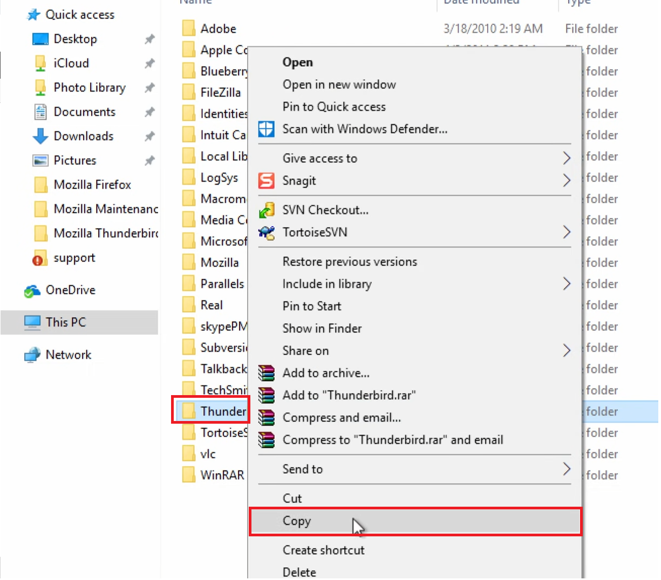
Task: Click the Adobe folder icon
Action: point(188,29)
